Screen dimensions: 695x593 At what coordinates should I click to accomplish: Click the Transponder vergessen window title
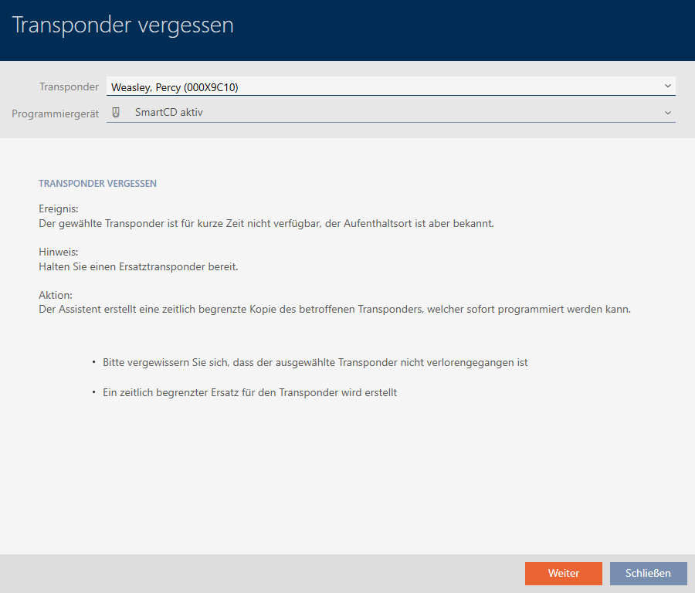pos(123,25)
